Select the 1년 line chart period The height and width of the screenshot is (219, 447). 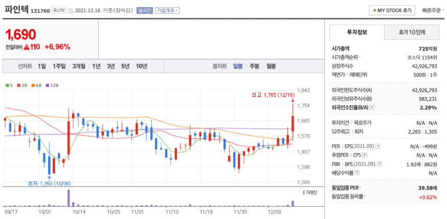(x=96, y=66)
